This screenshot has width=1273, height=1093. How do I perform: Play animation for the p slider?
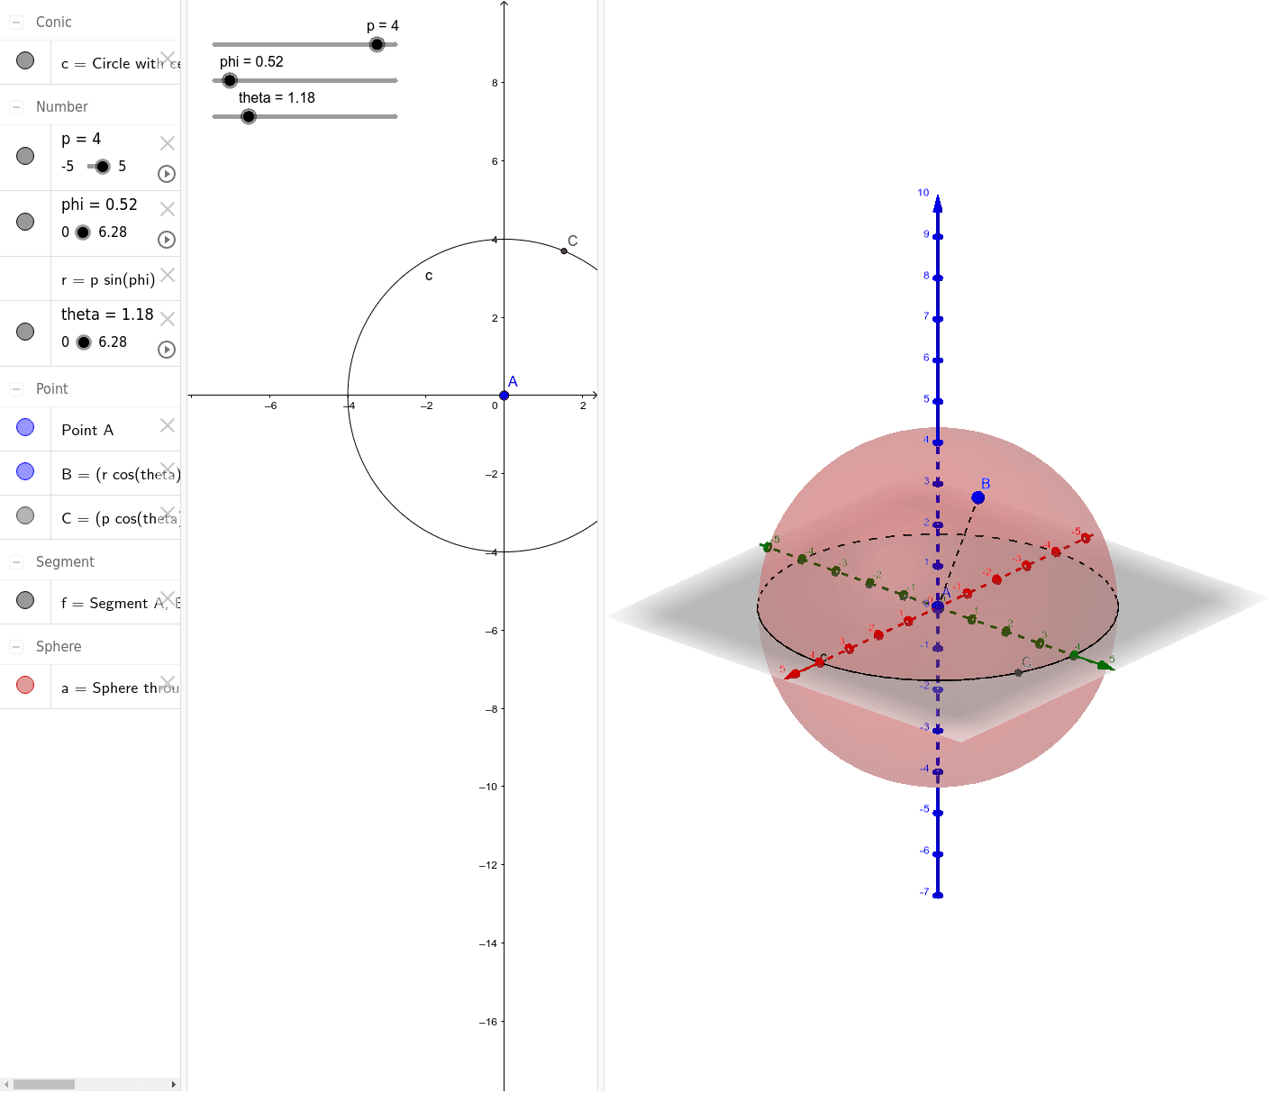pyautogui.click(x=166, y=174)
